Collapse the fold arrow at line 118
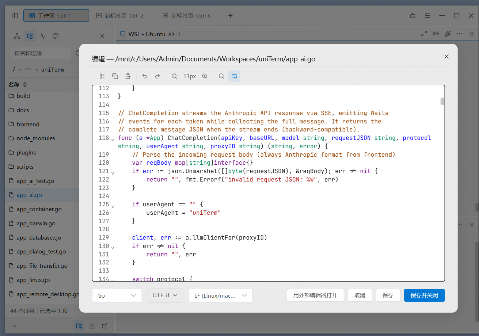Viewport: 479px width, 336px height. (113, 140)
